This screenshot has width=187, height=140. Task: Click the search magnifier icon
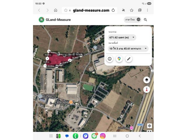(x=146, y=20)
